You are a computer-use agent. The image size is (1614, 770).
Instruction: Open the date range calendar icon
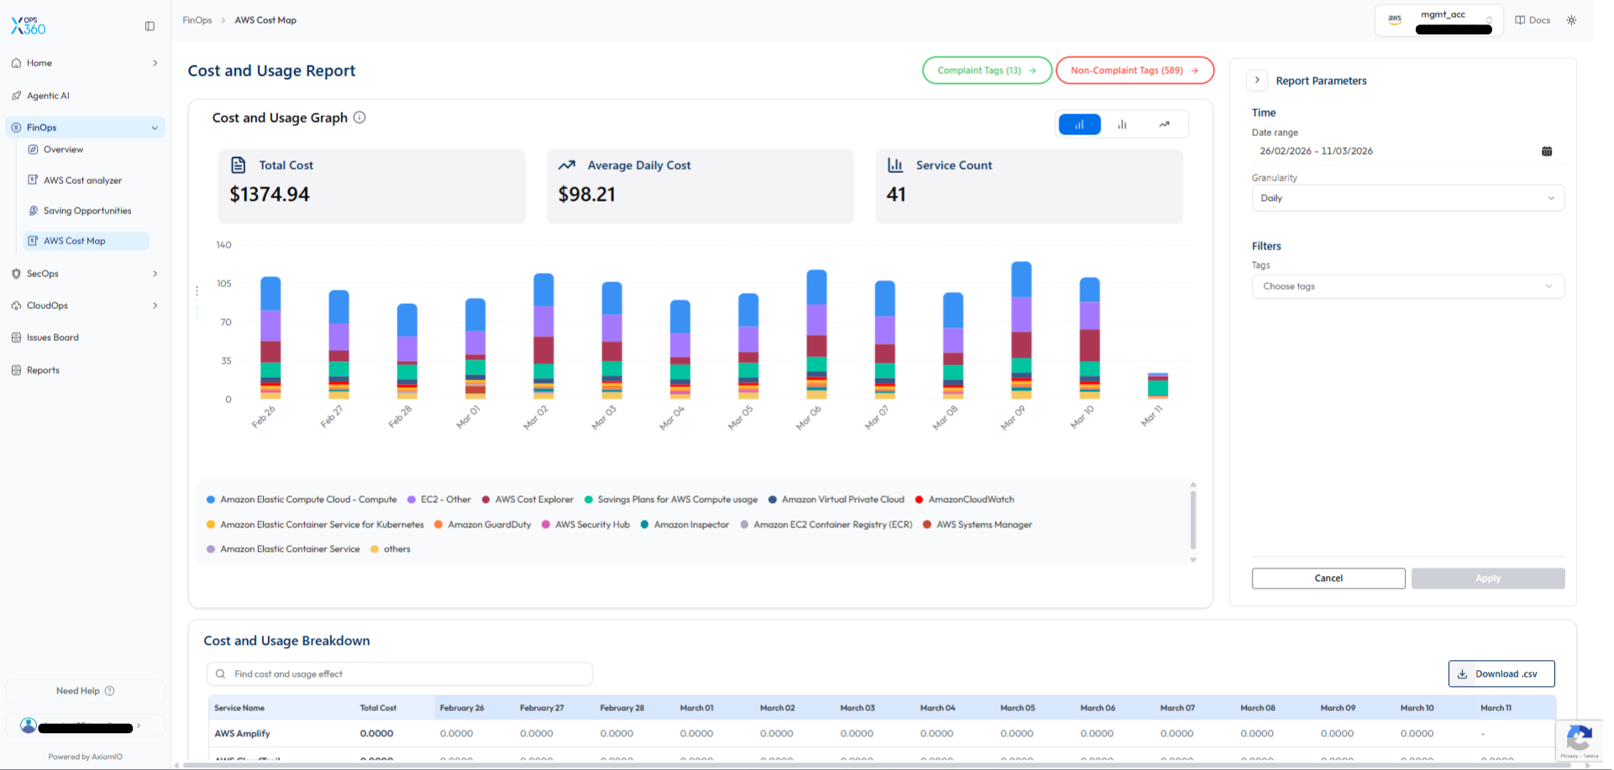[x=1546, y=151]
